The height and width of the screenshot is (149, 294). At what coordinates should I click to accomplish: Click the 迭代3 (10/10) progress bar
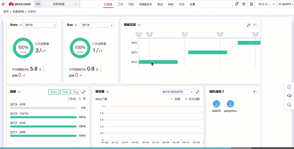point(43,117)
